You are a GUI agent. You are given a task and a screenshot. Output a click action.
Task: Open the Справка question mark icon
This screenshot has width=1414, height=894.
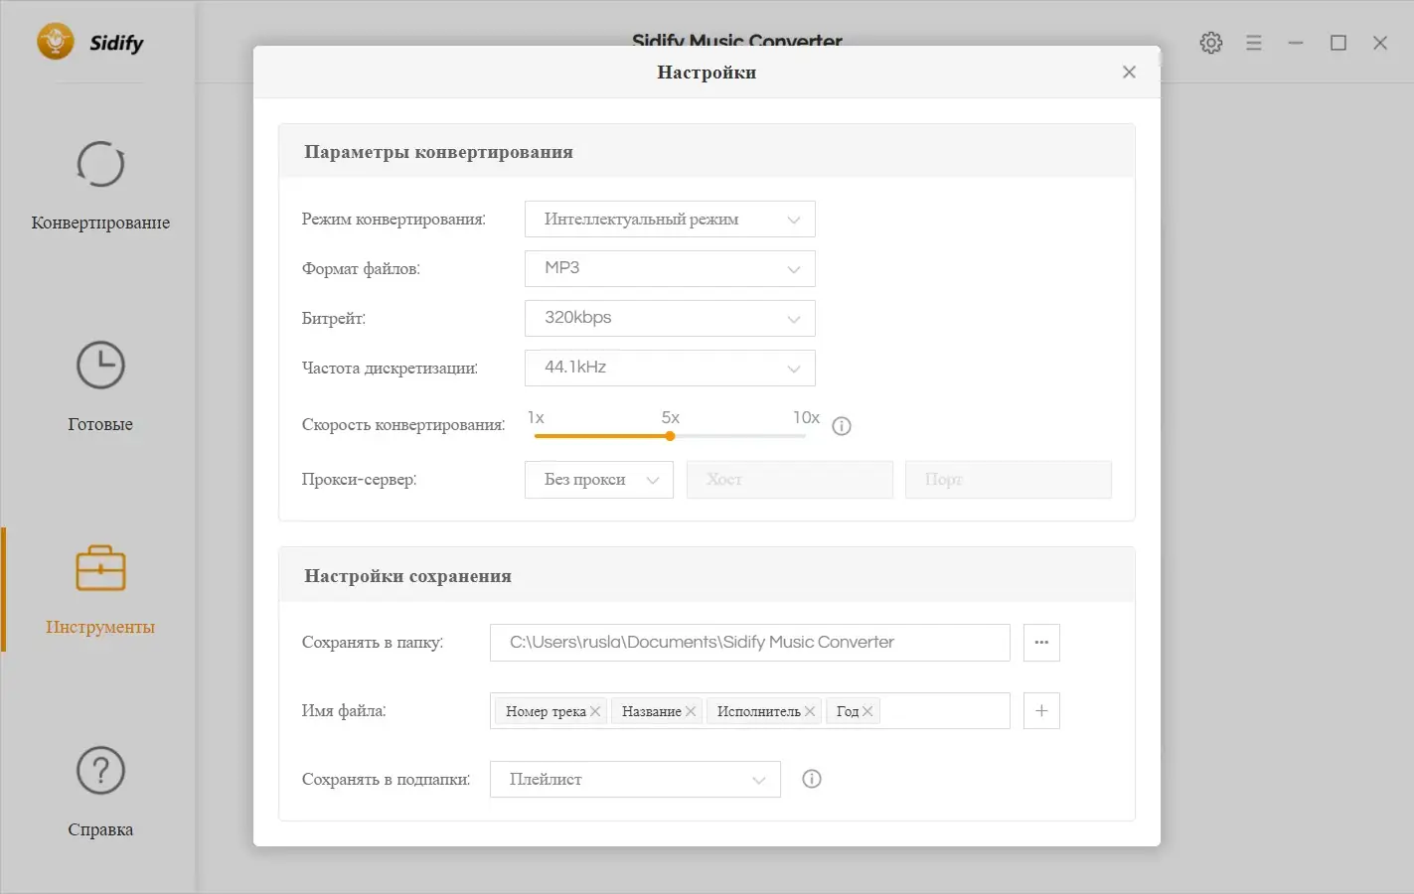tap(100, 771)
